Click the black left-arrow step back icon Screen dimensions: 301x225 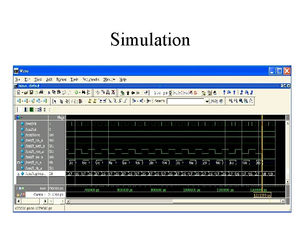coord(133,93)
